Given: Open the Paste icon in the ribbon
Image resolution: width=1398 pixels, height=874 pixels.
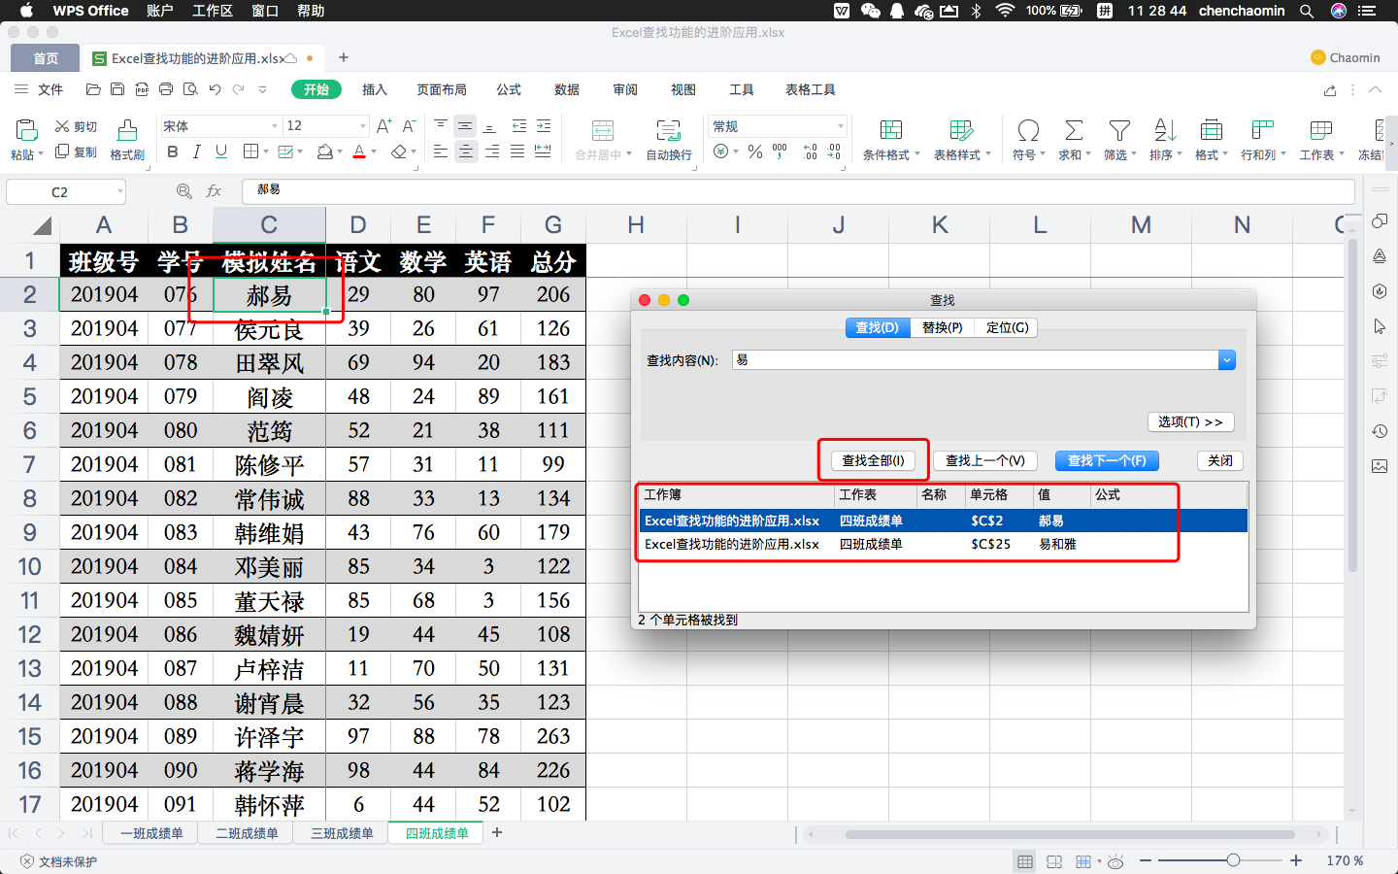Looking at the screenshot, I should click(26, 130).
